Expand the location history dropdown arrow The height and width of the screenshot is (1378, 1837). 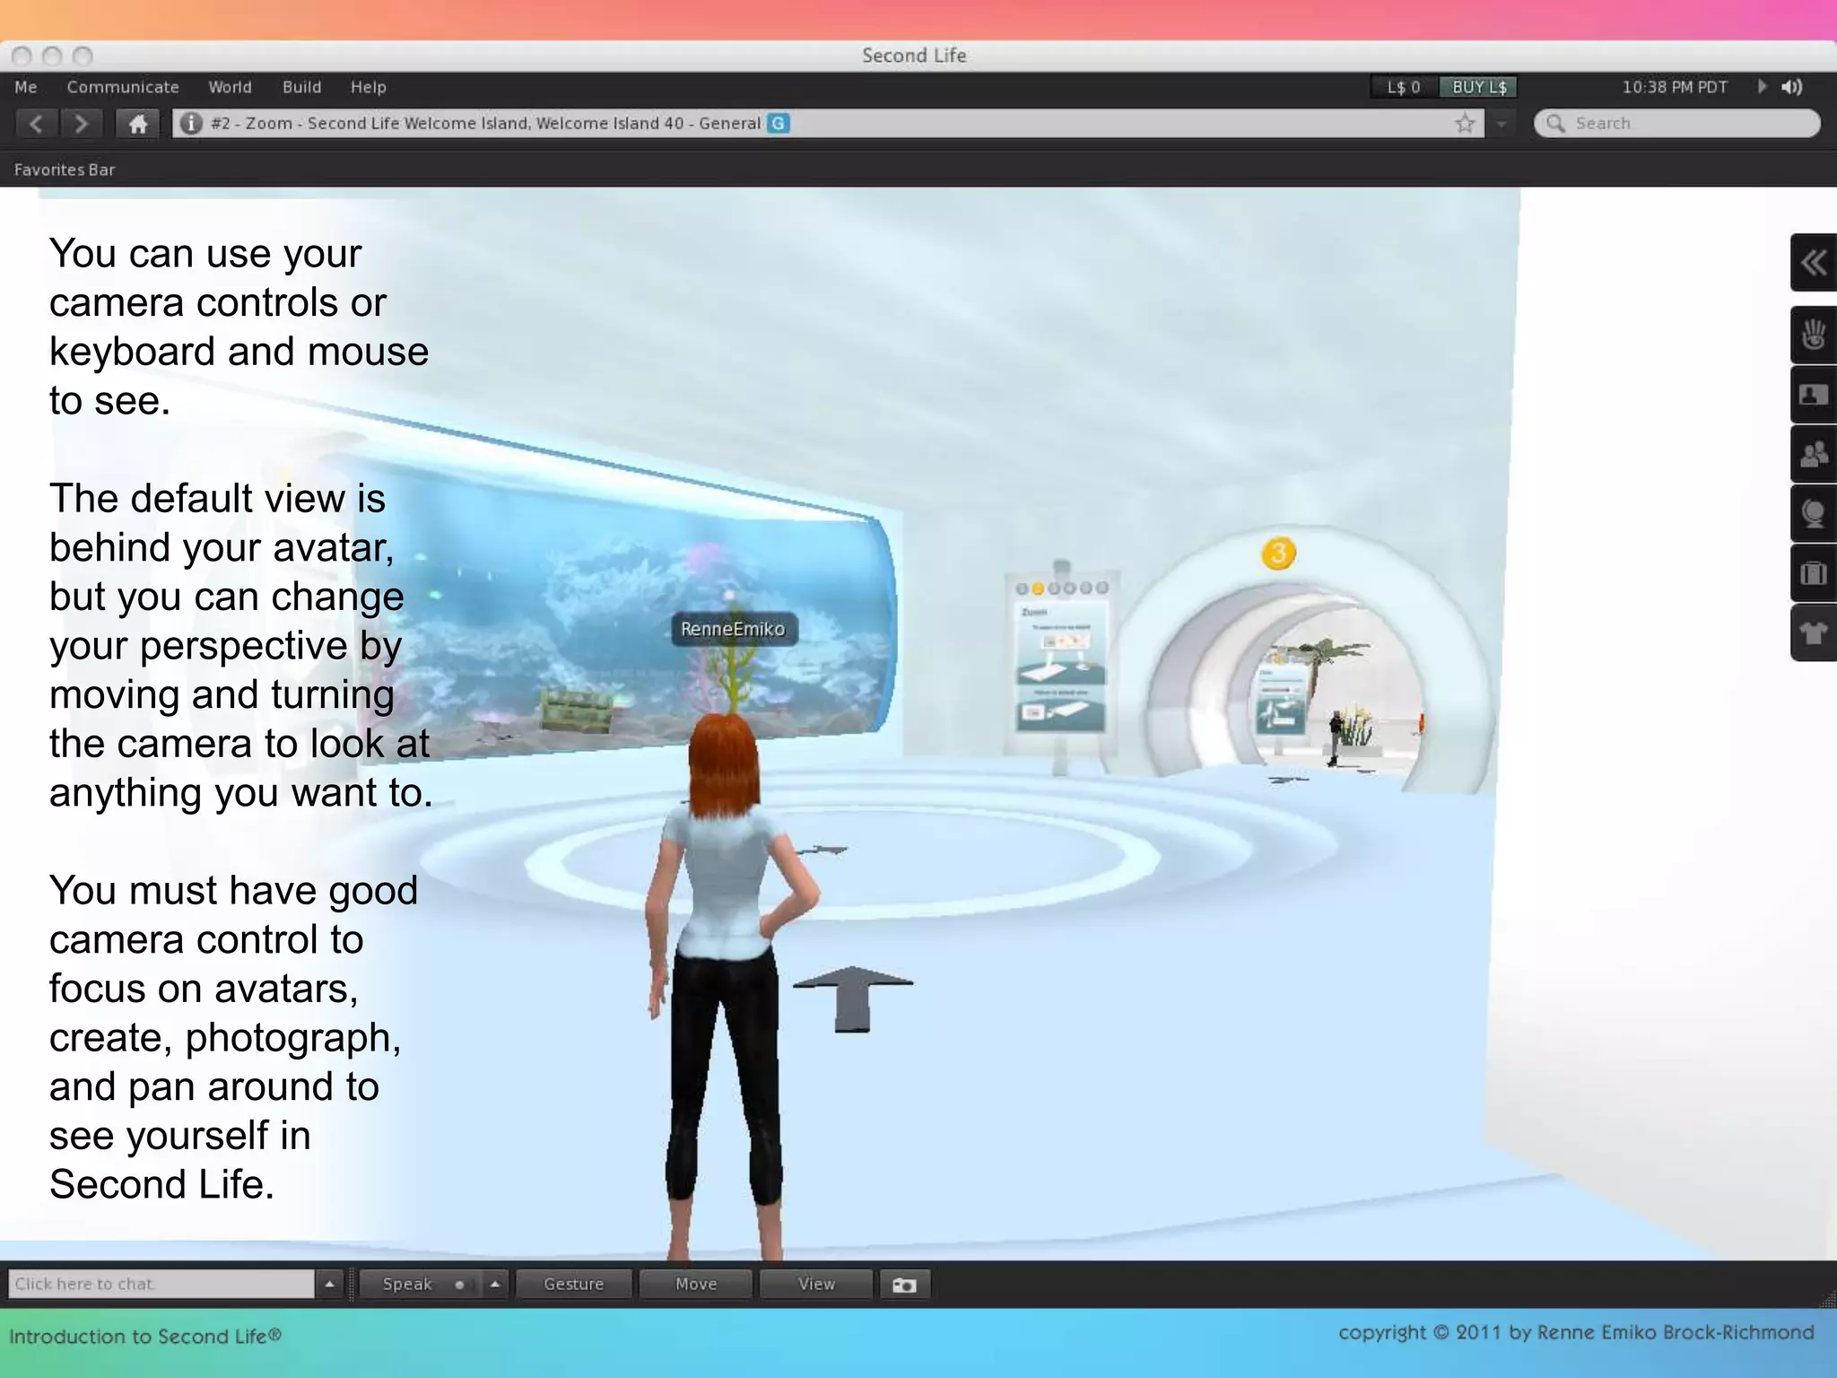click(x=1501, y=124)
